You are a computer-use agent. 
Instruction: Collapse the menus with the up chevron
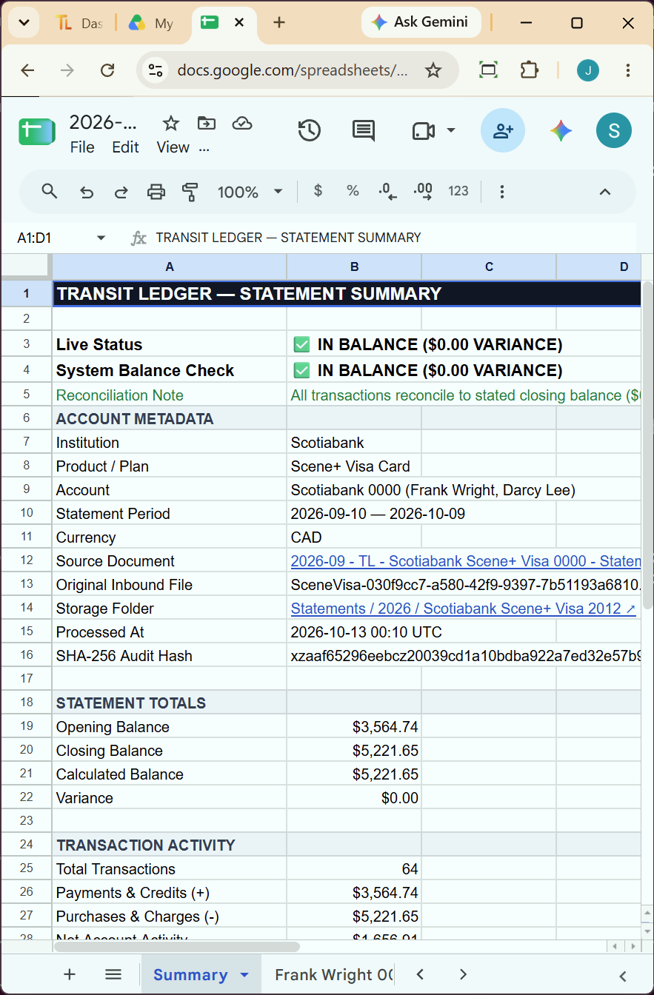click(605, 192)
